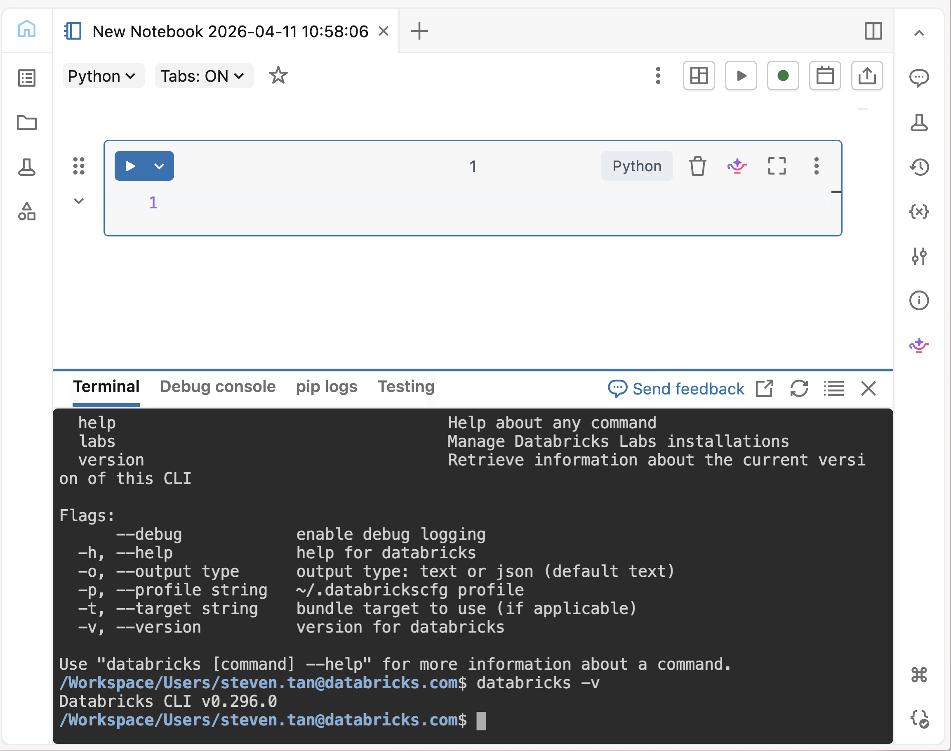Open comments bubble in right sidebar
This screenshot has height=751, width=951.
(x=919, y=78)
